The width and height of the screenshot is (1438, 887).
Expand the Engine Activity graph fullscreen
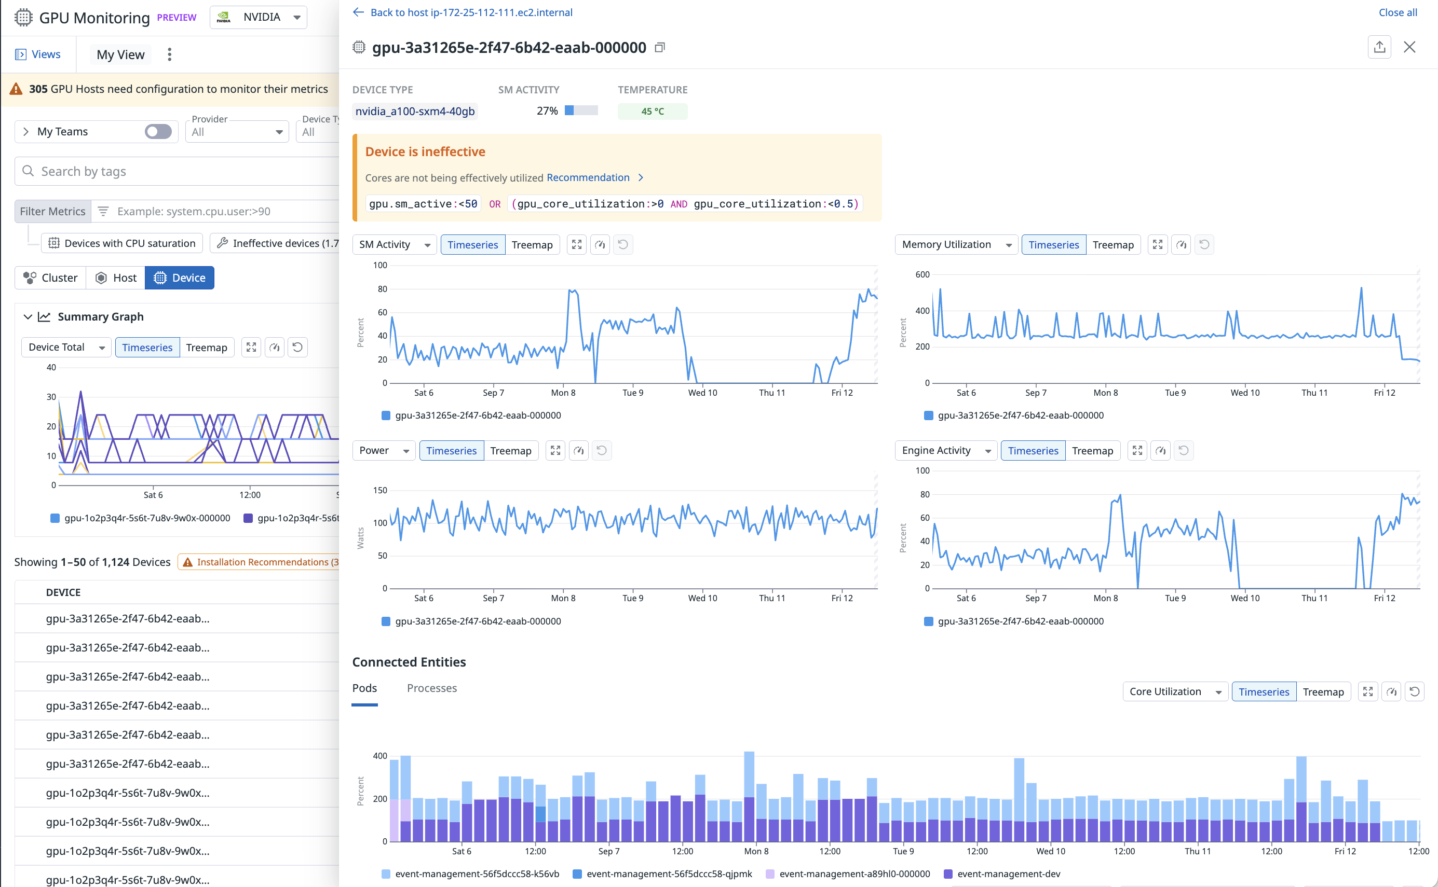coord(1137,451)
